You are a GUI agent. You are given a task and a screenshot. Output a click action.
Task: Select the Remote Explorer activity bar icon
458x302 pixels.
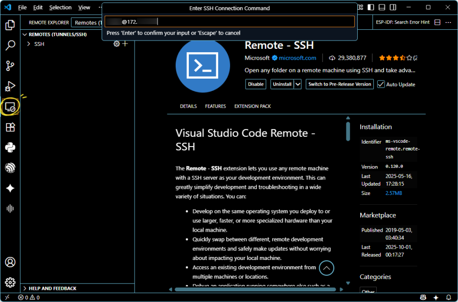pyautogui.click(x=10, y=107)
